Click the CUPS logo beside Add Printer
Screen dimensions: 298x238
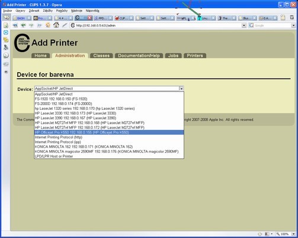point(22,43)
